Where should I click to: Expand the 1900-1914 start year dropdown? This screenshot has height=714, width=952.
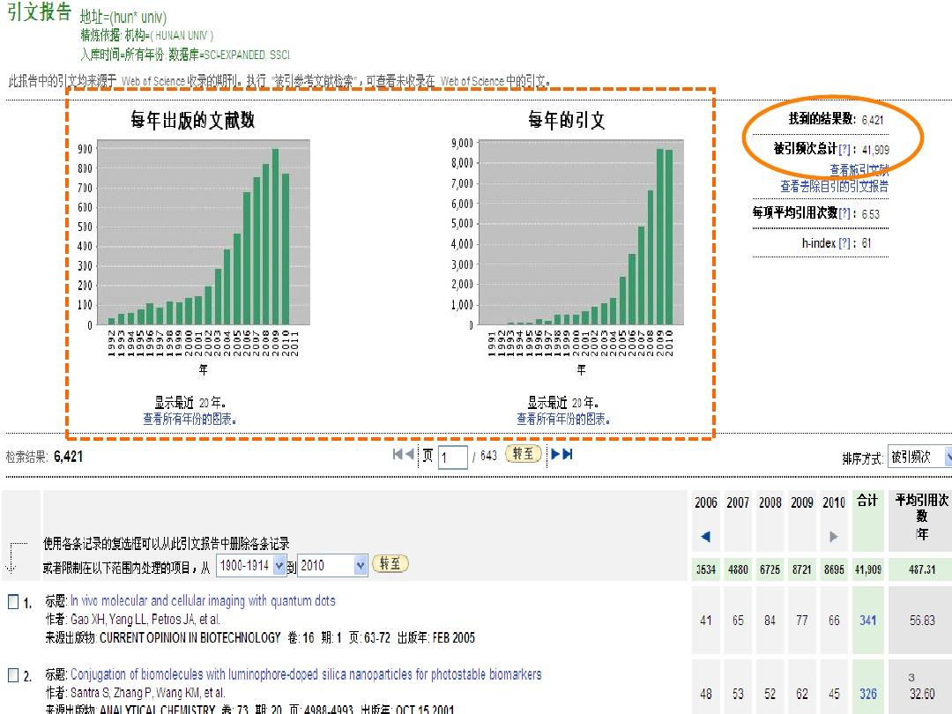pyautogui.click(x=252, y=565)
